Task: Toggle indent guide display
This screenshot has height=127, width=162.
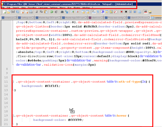Action: (x=102, y=12)
